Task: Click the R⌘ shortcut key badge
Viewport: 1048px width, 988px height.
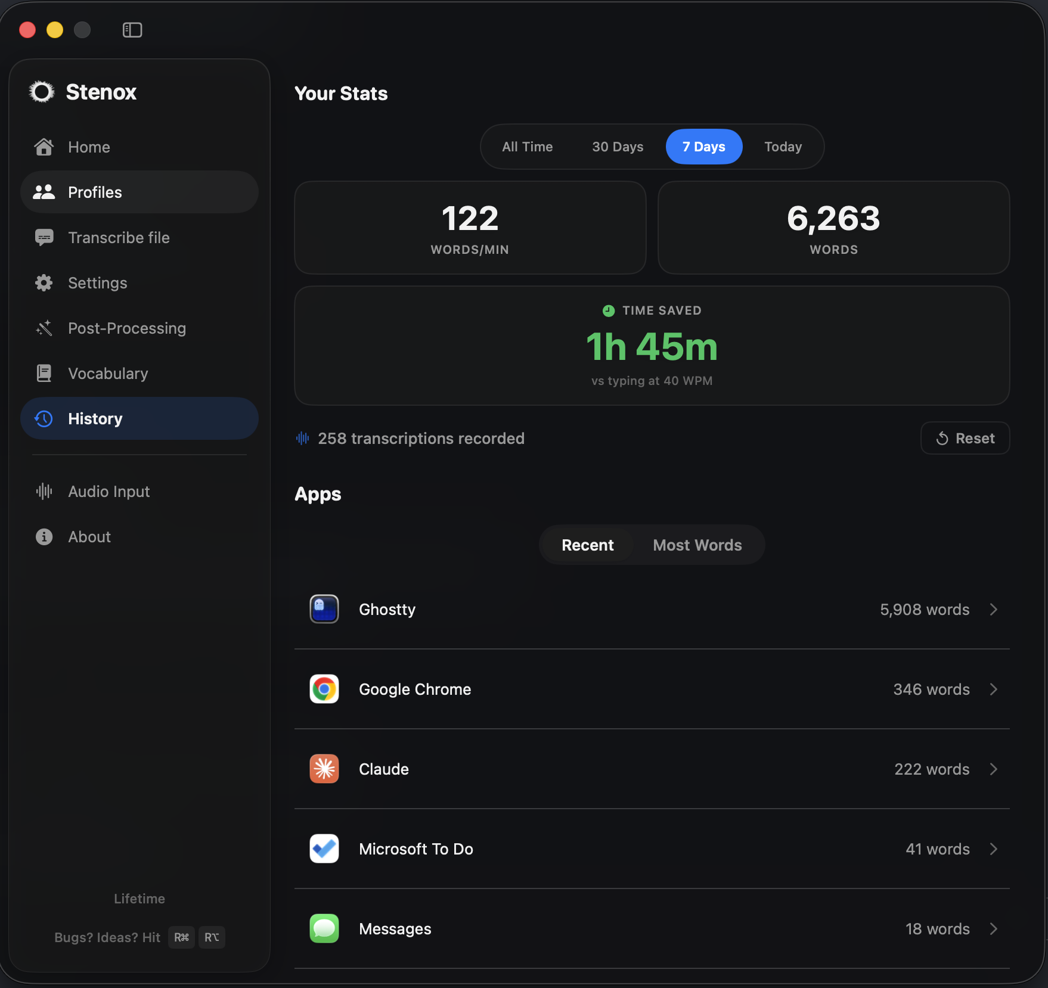Action: [182, 937]
